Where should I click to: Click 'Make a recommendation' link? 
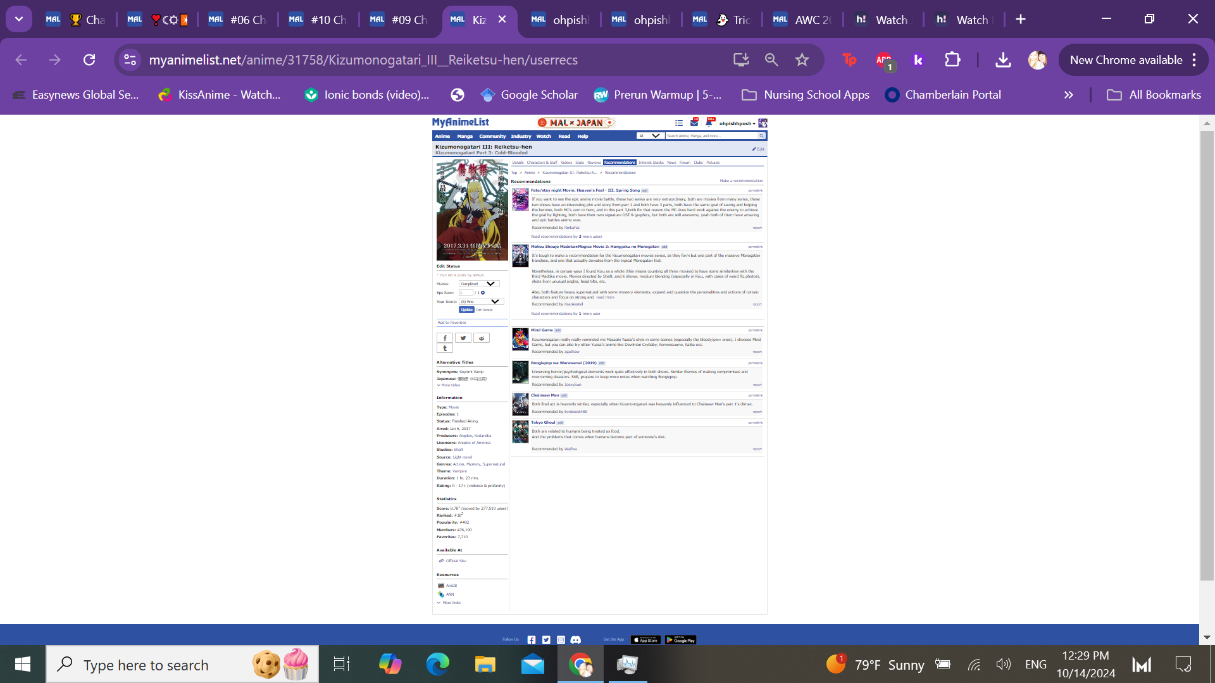coord(741,181)
